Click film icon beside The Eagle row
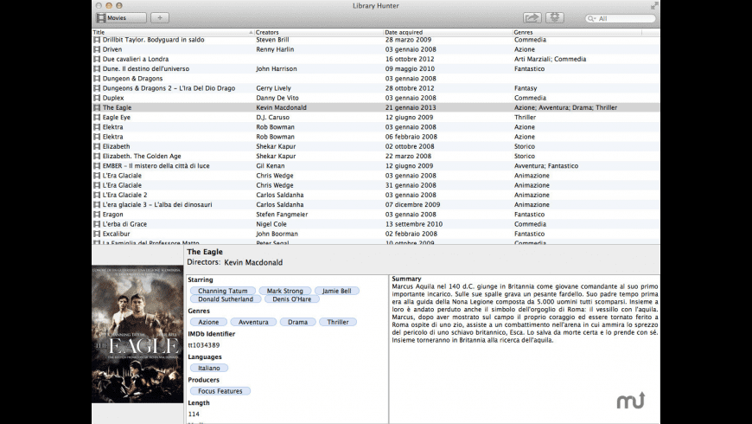The image size is (752, 424). (97, 107)
